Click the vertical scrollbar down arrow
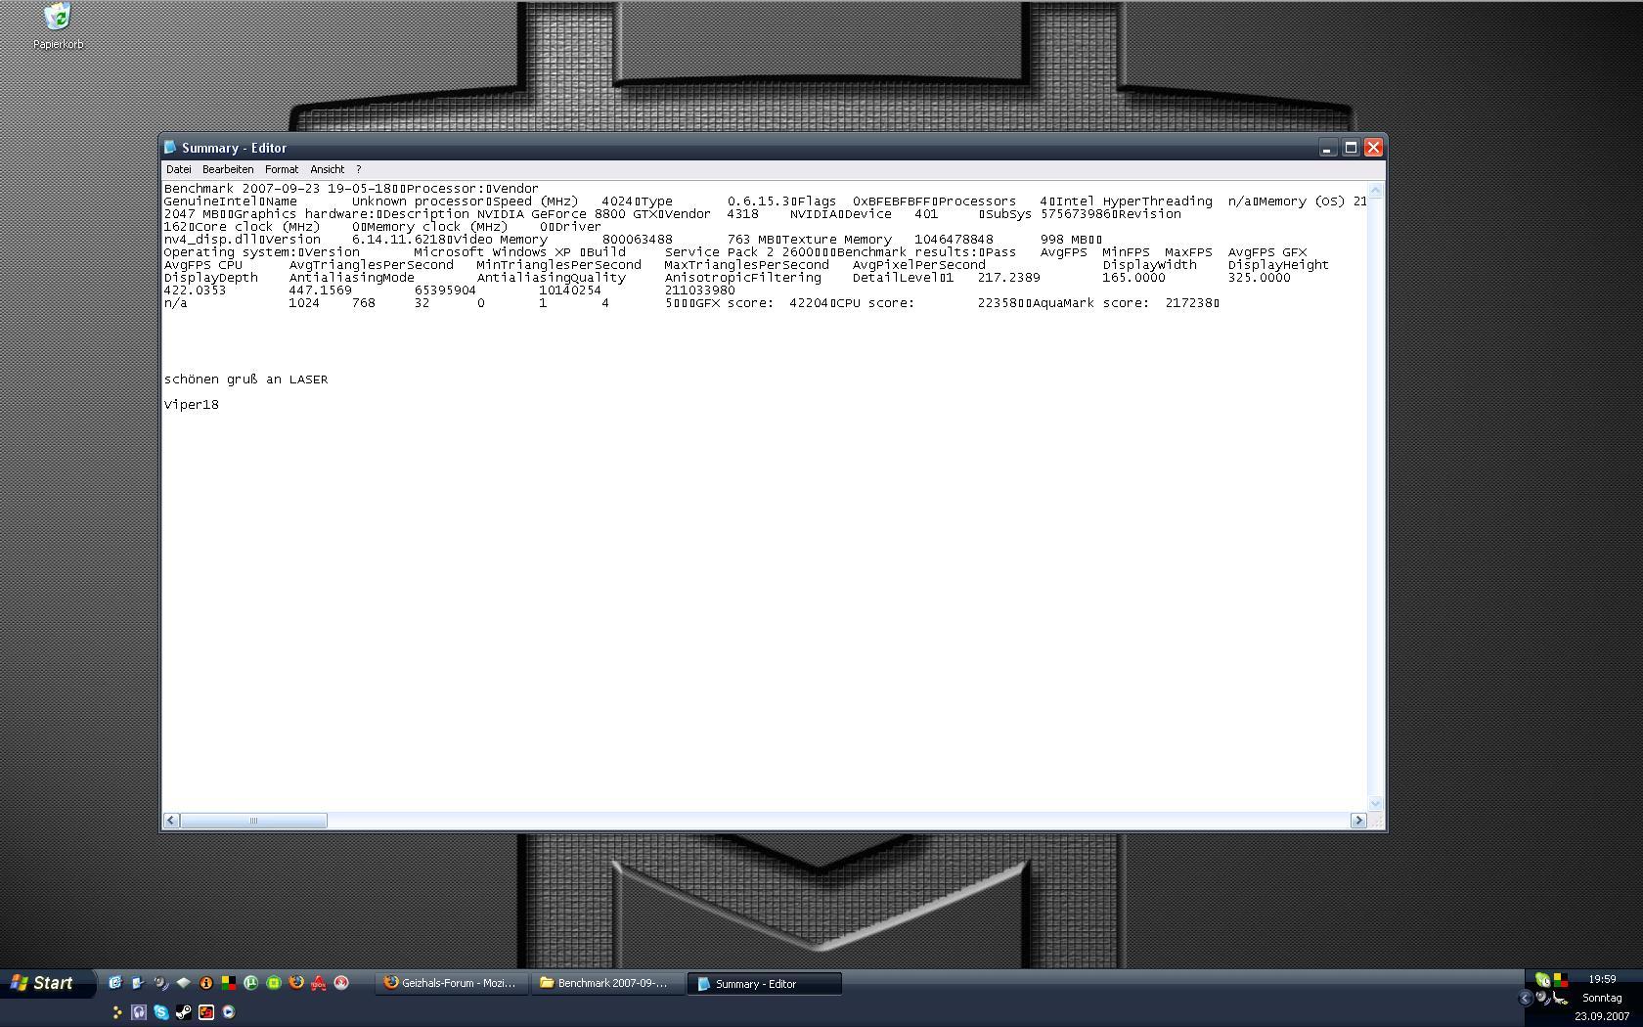Viewport: 1643px width, 1027px height. pos(1375,803)
